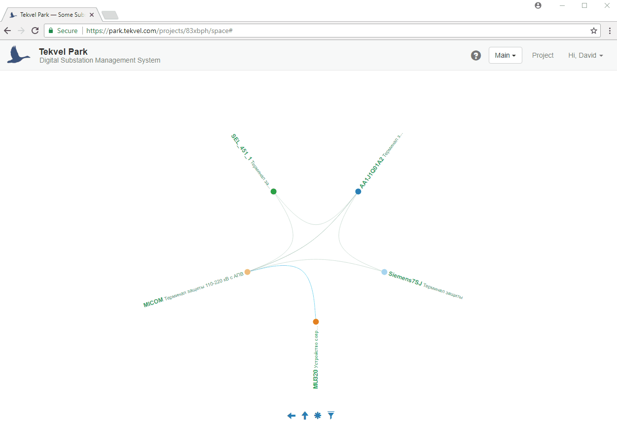Click the MU320 label text
This screenshot has height=427, width=617.
click(316, 379)
